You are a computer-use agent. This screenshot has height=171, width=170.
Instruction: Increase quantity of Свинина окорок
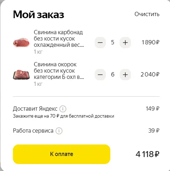tap(125, 75)
